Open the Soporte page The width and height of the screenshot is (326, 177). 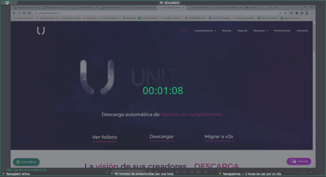(x=242, y=30)
